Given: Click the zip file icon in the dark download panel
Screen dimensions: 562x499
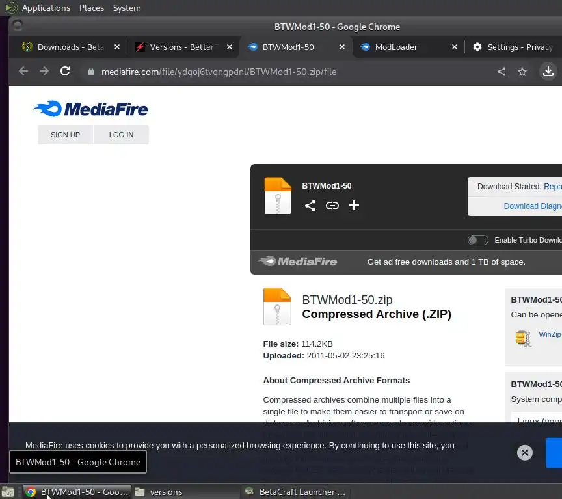Looking at the screenshot, I should click(x=278, y=196).
